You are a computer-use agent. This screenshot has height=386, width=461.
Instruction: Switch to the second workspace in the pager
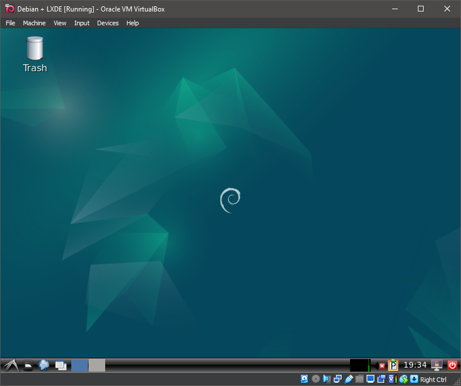[x=97, y=365]
